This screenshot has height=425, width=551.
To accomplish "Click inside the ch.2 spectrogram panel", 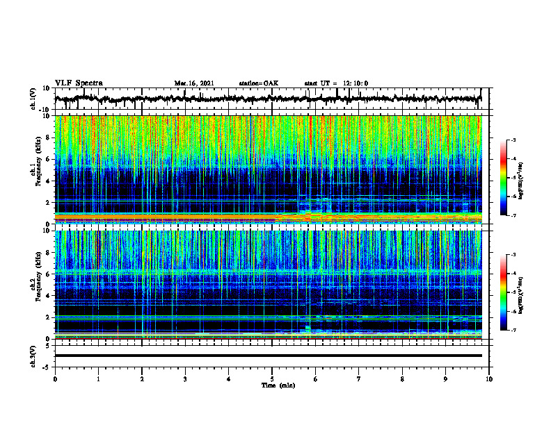I will pos(269,285).
